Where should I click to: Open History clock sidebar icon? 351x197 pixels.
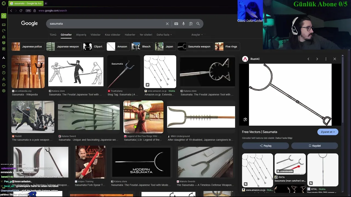click(4, 73)
